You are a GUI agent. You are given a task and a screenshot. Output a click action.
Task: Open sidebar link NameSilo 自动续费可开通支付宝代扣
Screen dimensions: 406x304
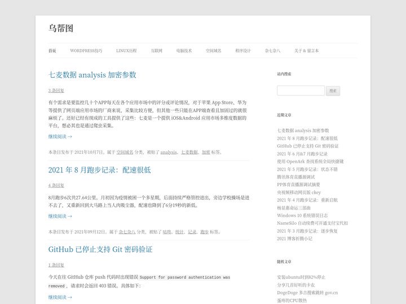pos(312,223)
